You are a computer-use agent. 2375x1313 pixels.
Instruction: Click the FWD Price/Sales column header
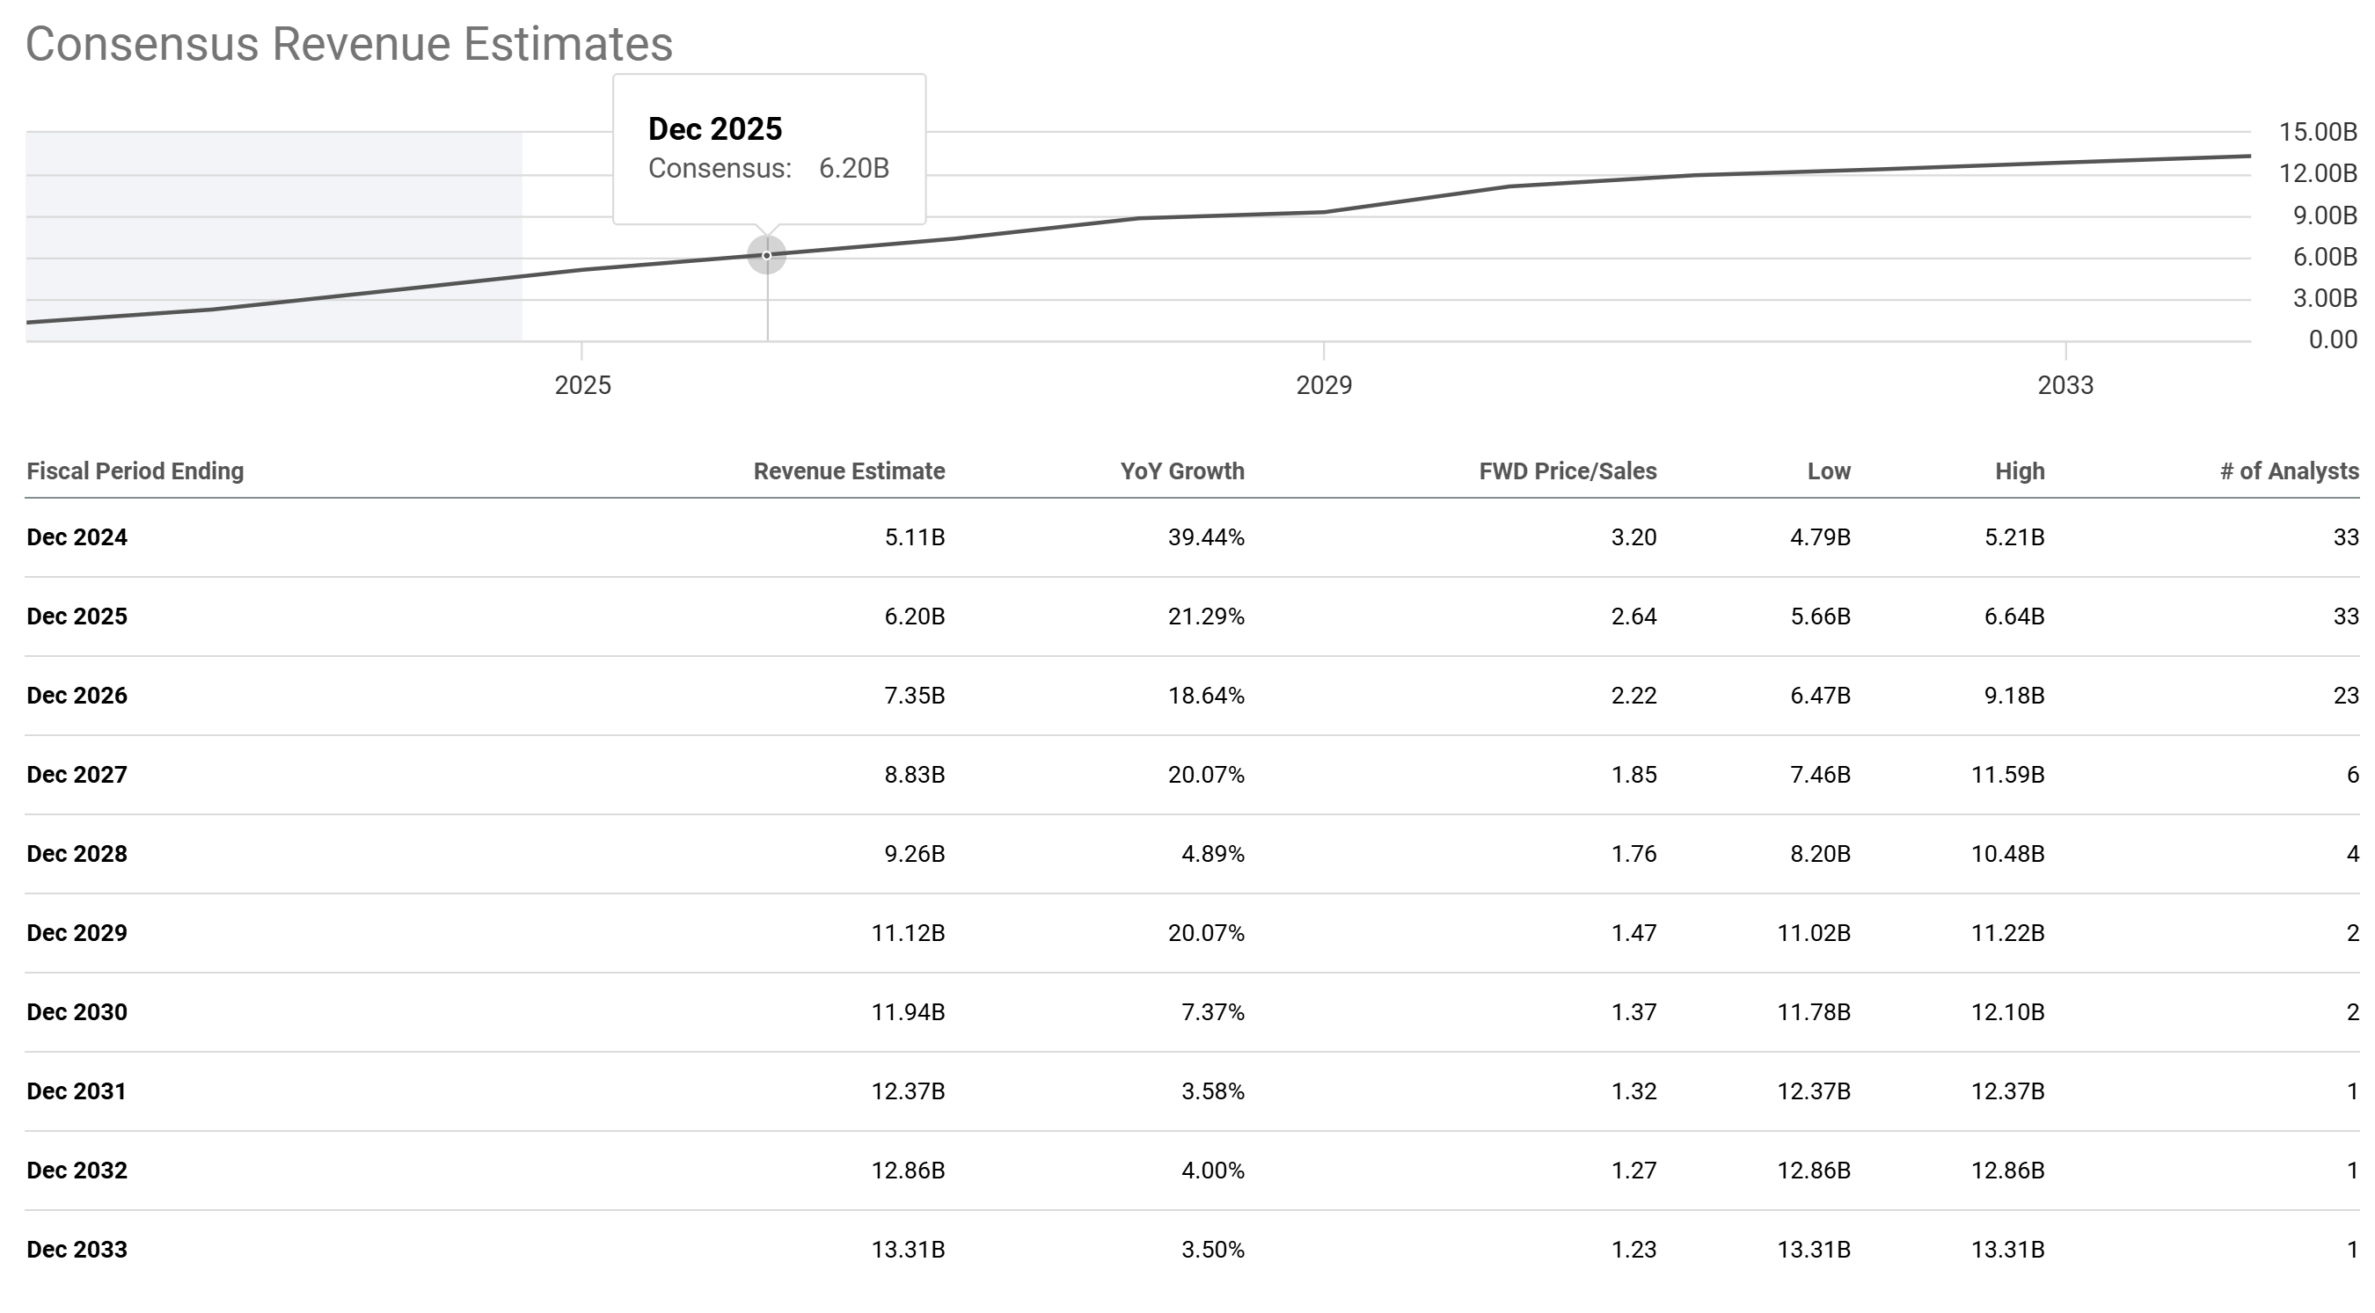coord(1567,471)
